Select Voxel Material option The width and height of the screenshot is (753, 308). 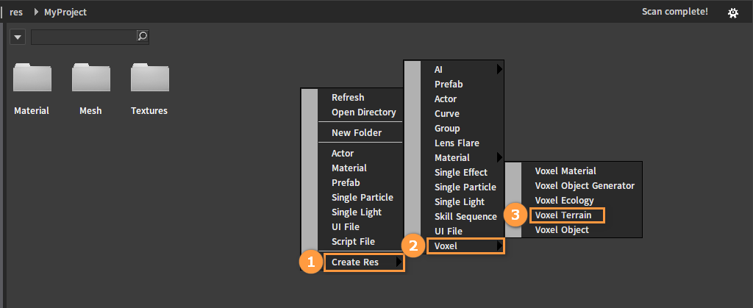point(565,171)
